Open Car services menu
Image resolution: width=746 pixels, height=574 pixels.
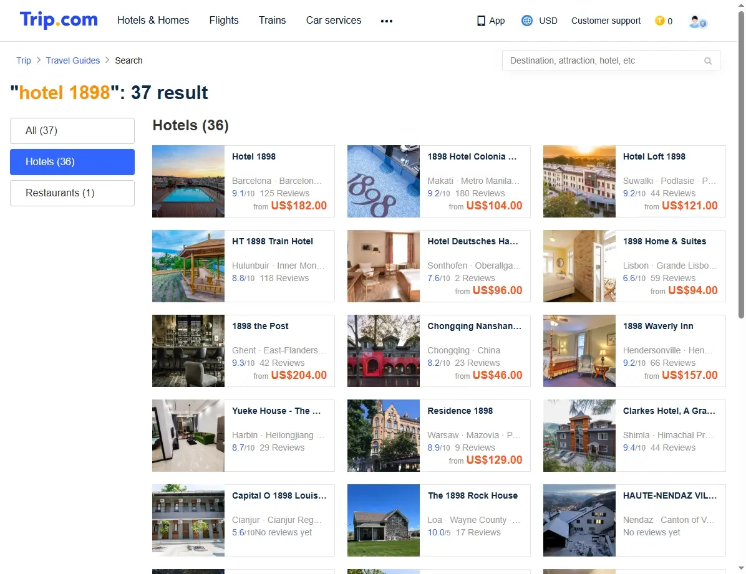click(x=334, y=21)
